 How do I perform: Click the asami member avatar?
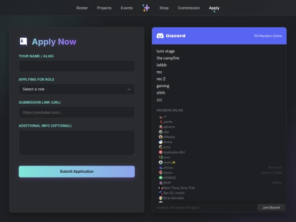pos(161,162)
